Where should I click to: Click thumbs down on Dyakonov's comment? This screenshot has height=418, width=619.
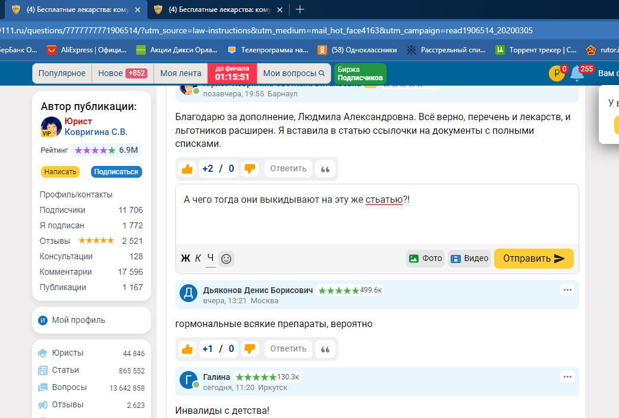[250, 349]
